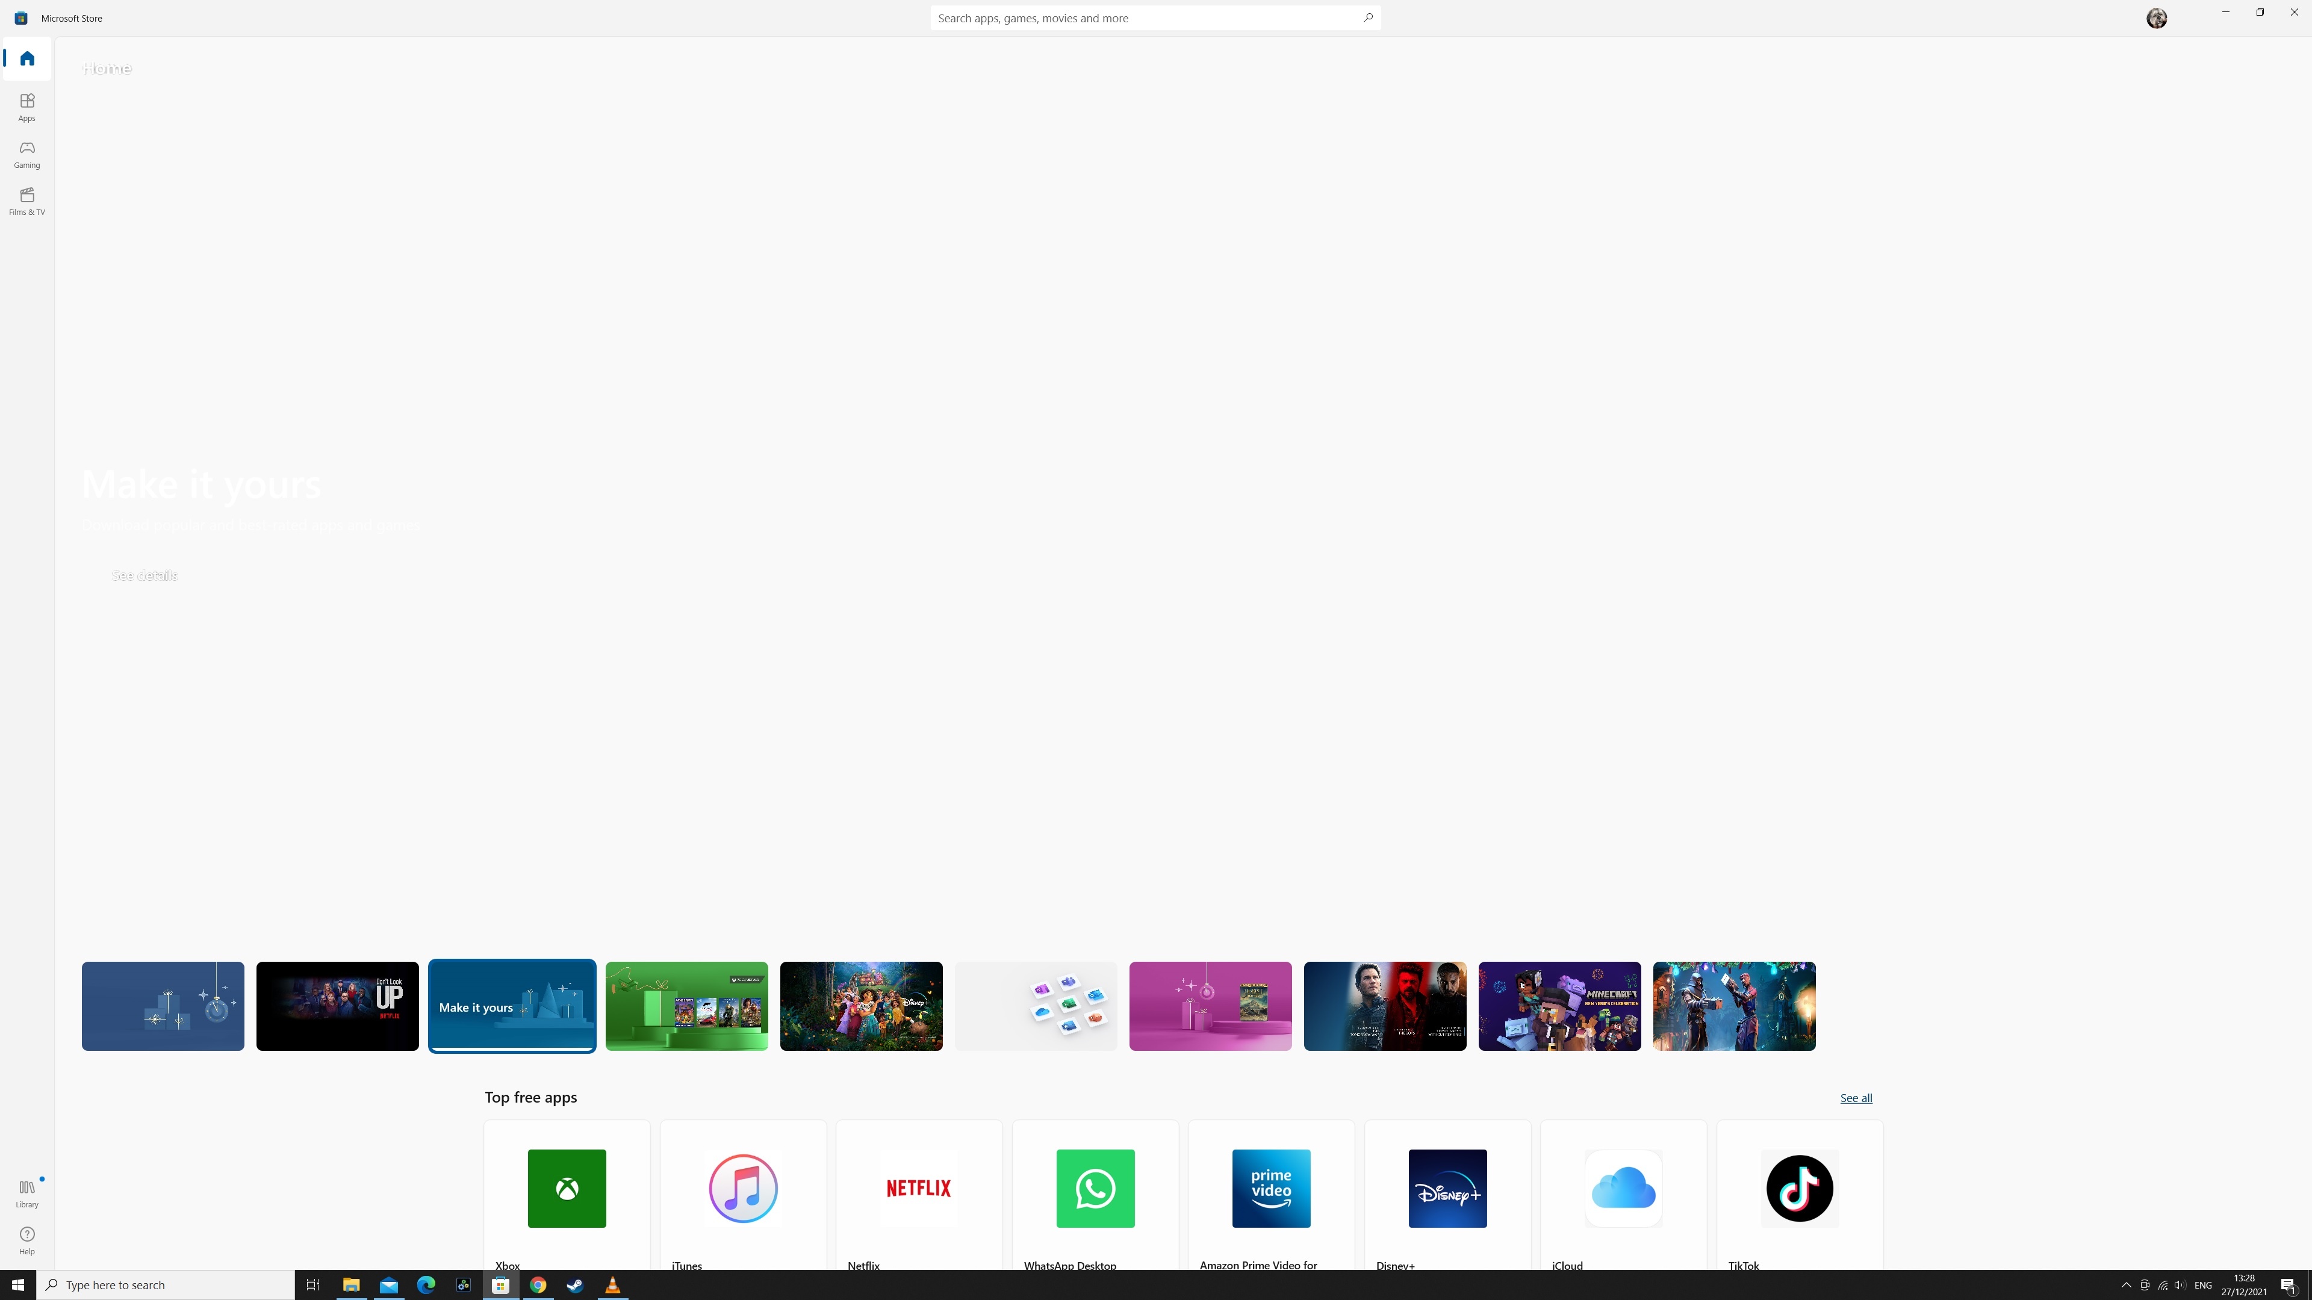
Task: Select the three movie posters thumbnail
Action: coord(1385,1006)
